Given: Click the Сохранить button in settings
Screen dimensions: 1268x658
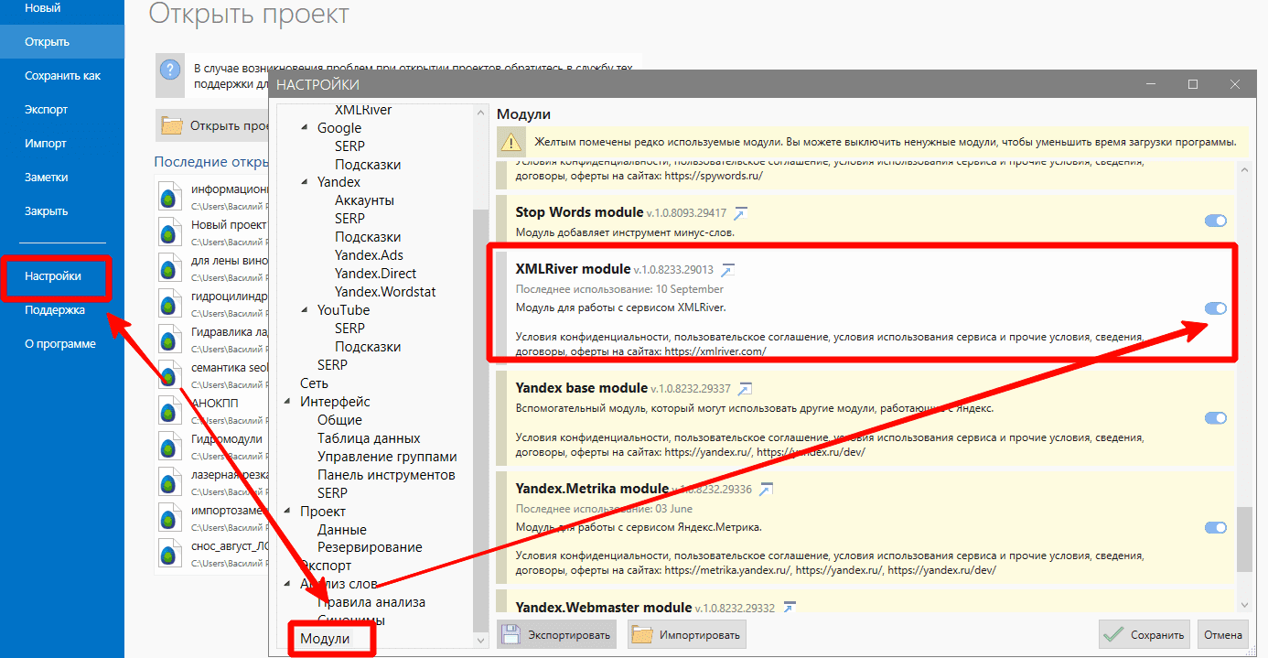Looking at the screenshot, I should (x=1144, y=634).
